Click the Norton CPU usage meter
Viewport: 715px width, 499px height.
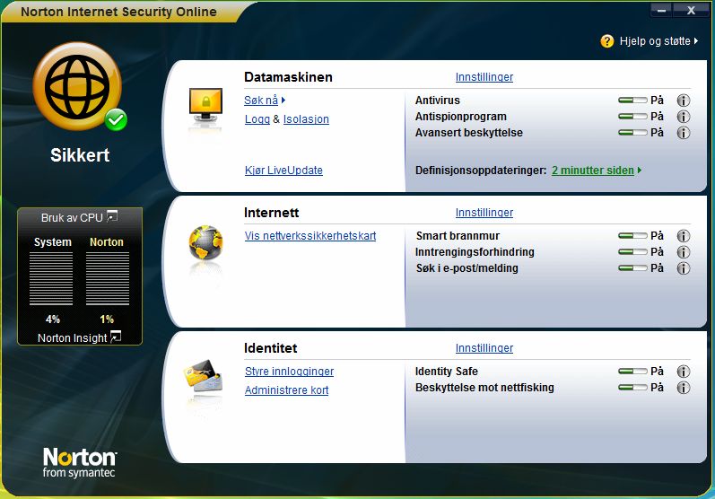[108, 278]
